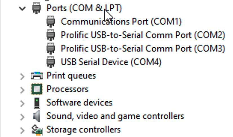The width and height of the screenshot is (233, 137).
Task: Click the Processors chip icon
Action: point(37,89)
